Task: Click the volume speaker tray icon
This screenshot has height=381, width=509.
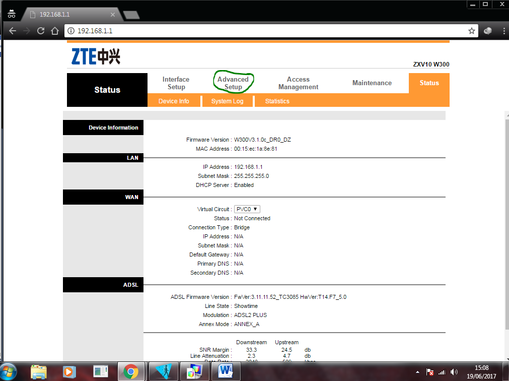Action: click(x=454, y=372)
